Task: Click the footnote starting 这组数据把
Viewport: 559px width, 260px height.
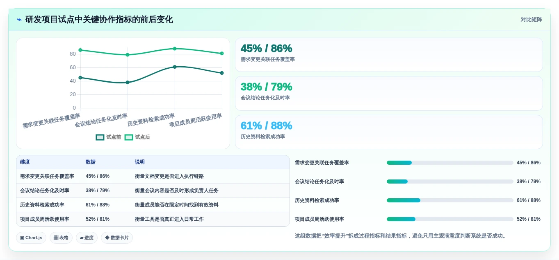Action: pos(401,236)
